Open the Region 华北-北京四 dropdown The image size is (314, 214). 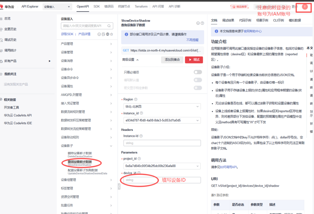162,107
